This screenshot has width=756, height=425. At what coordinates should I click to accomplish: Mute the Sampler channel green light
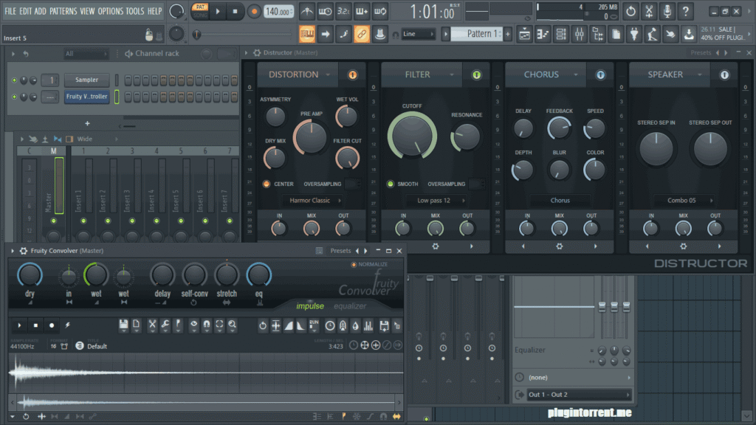[x=15, y=80]
